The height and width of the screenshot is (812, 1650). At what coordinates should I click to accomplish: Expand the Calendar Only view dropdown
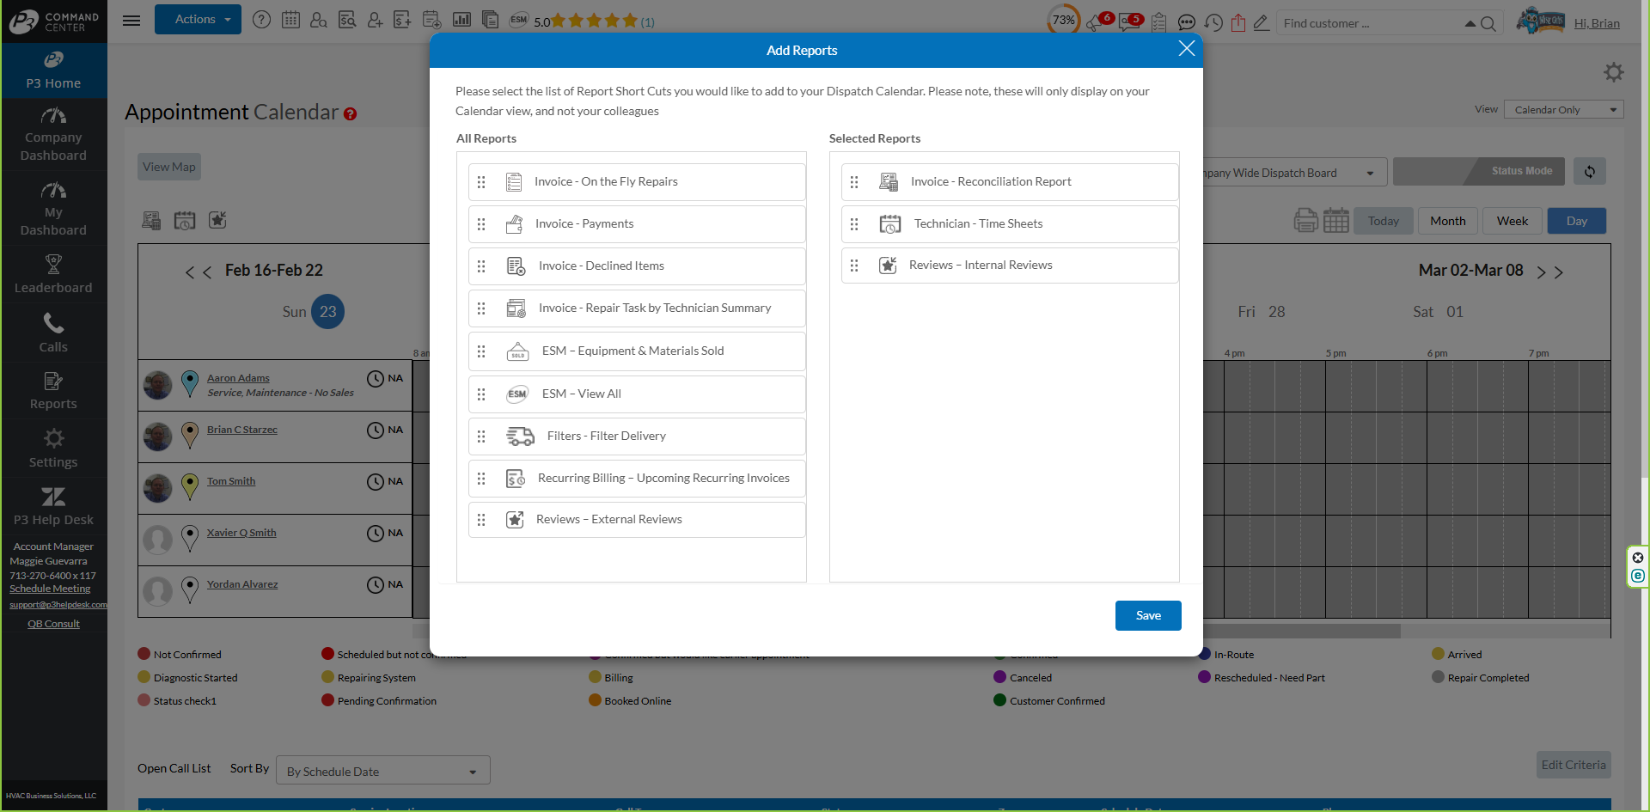click(1563, 110)
